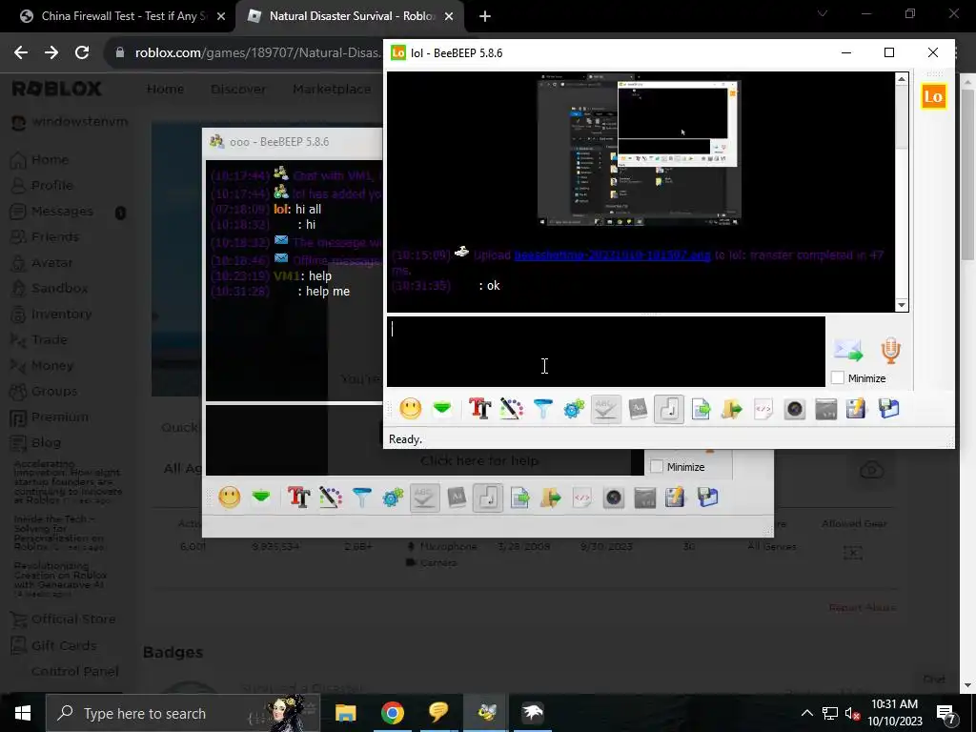Send a folder via lol chat toolbar
The height and width of the screenshot is (732, 976).
coord(732,409)
